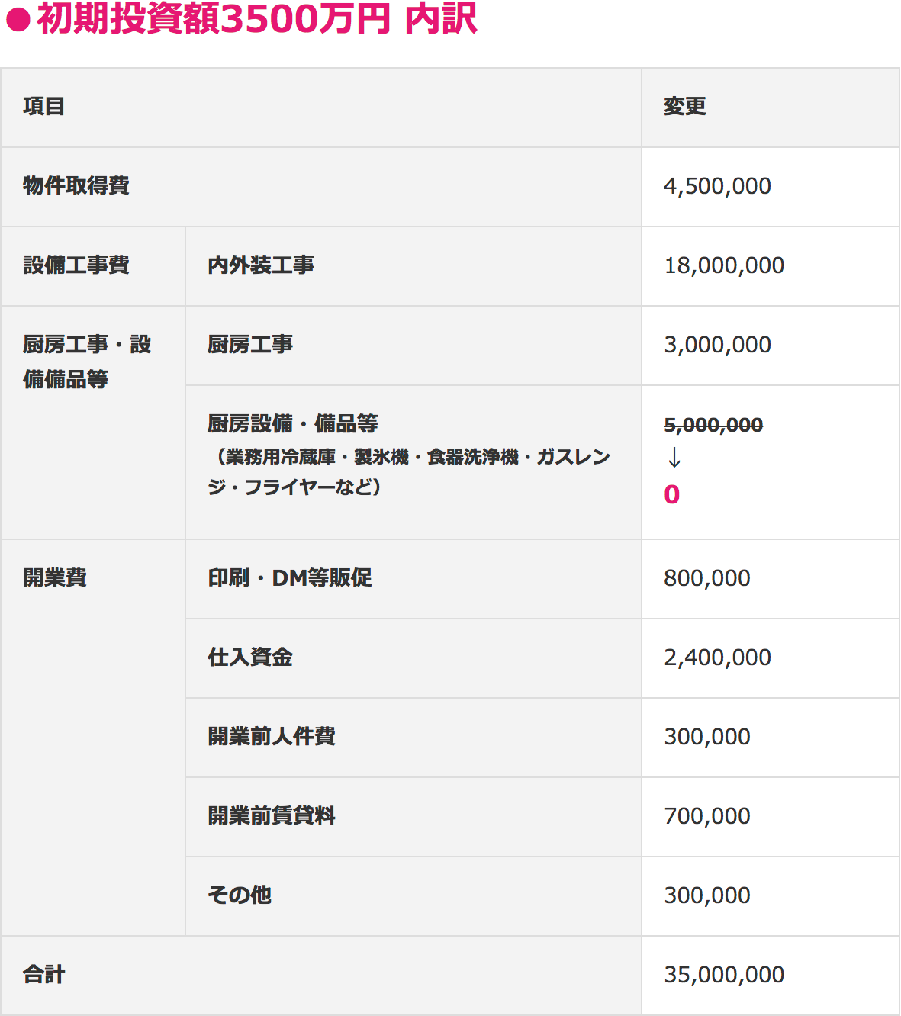Click the 厨房工事 sub-item cell

tap(250, 345)
